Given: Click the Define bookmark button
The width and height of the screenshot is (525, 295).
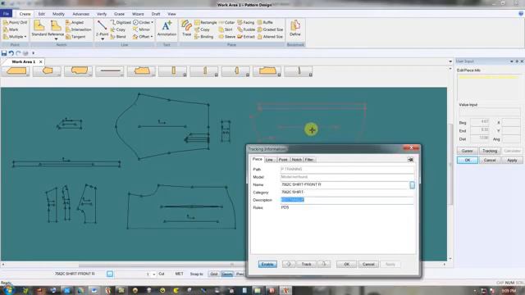Looking at the screenshot, I should pyautogui.click(x=295, y=29).
